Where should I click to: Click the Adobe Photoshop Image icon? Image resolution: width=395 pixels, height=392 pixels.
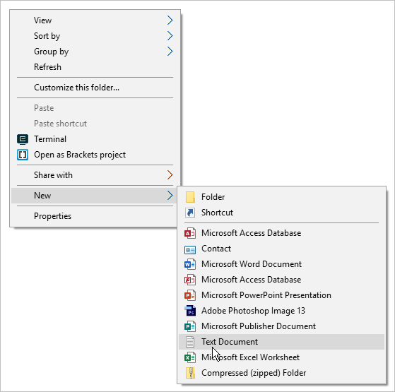pos(190,311)
